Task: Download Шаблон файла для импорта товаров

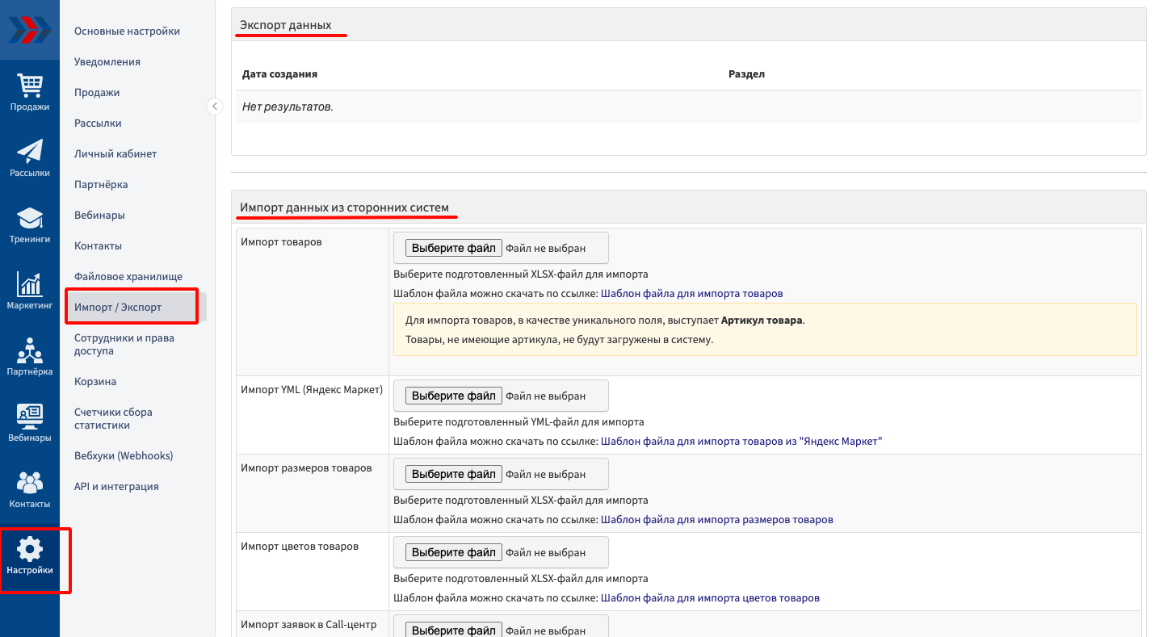Action: coord(692,294)
